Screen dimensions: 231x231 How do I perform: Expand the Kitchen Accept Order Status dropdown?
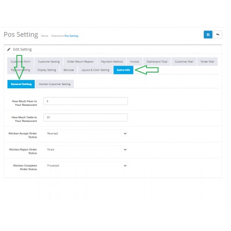click(x=86, y=134)
